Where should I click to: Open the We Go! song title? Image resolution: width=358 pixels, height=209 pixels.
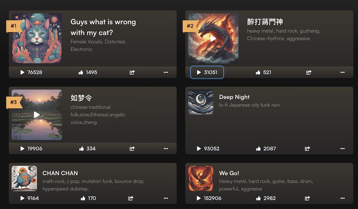pyautogui.click(x=229, y=173)
